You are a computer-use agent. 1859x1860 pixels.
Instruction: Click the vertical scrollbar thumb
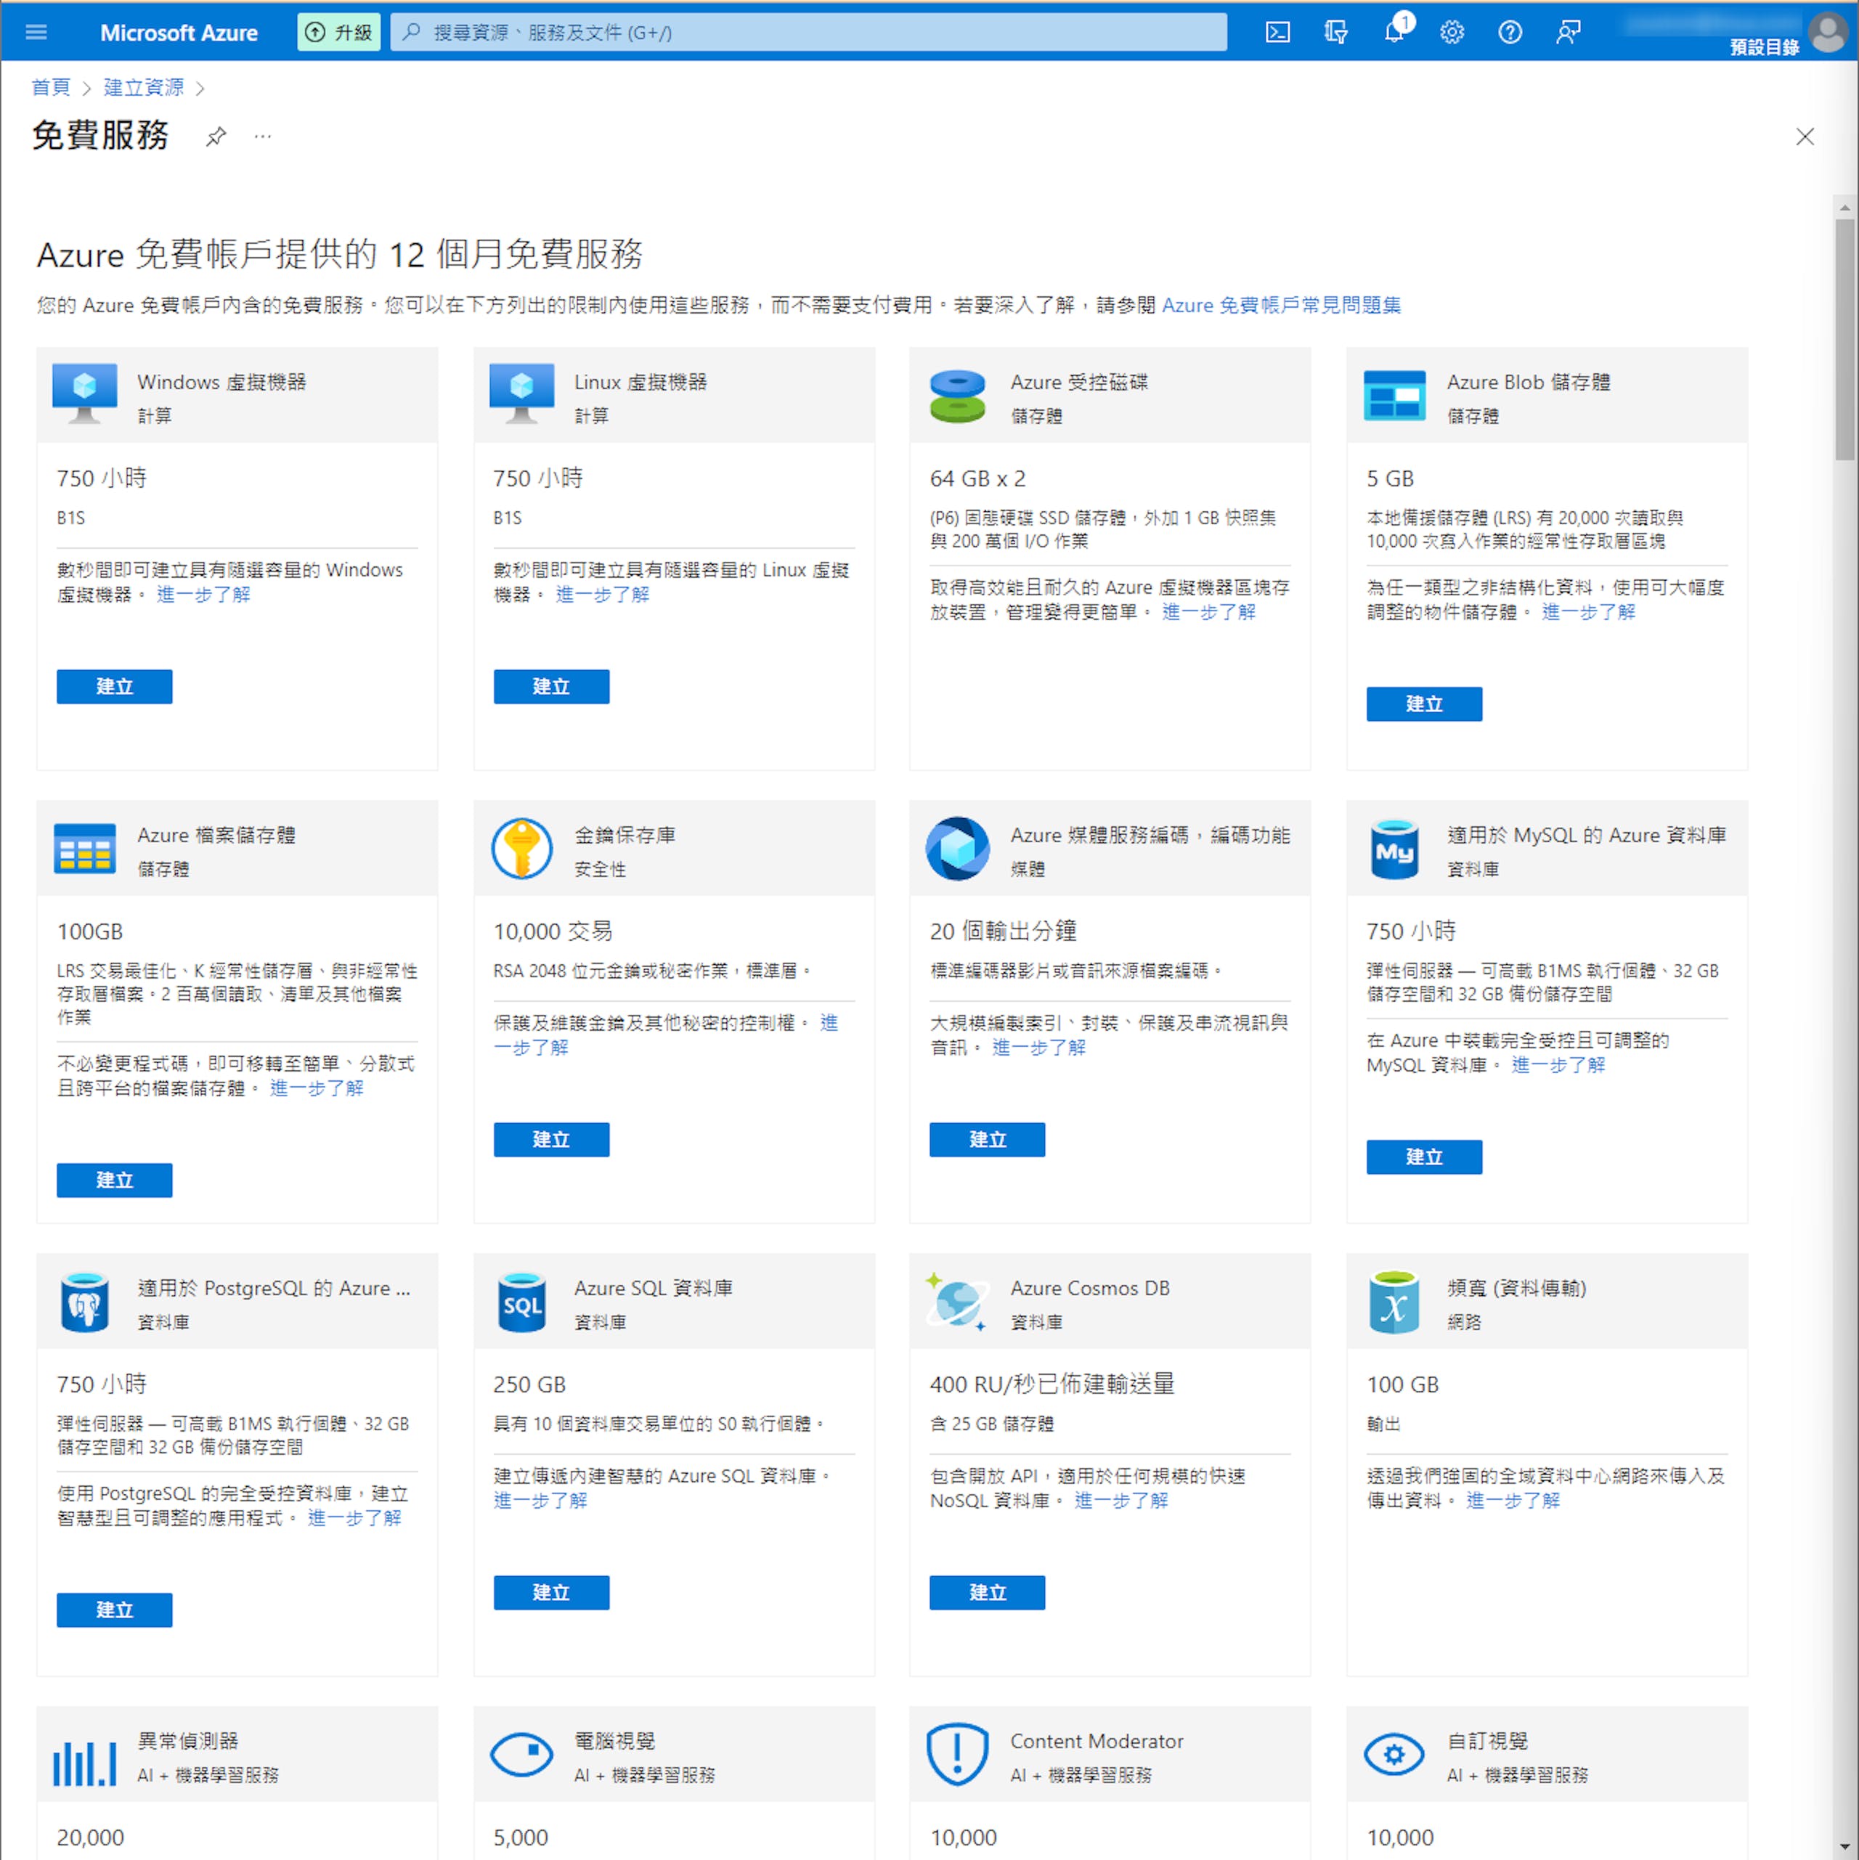coord(1844,340)
